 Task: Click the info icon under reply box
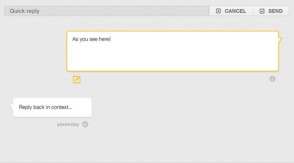pyautogui.click(x=272, y=79)
